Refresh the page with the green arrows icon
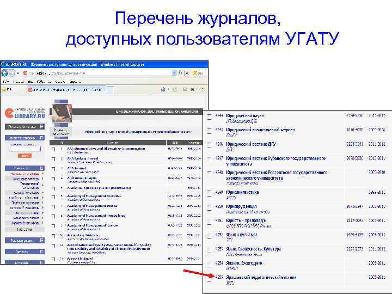 pos(180,73)
